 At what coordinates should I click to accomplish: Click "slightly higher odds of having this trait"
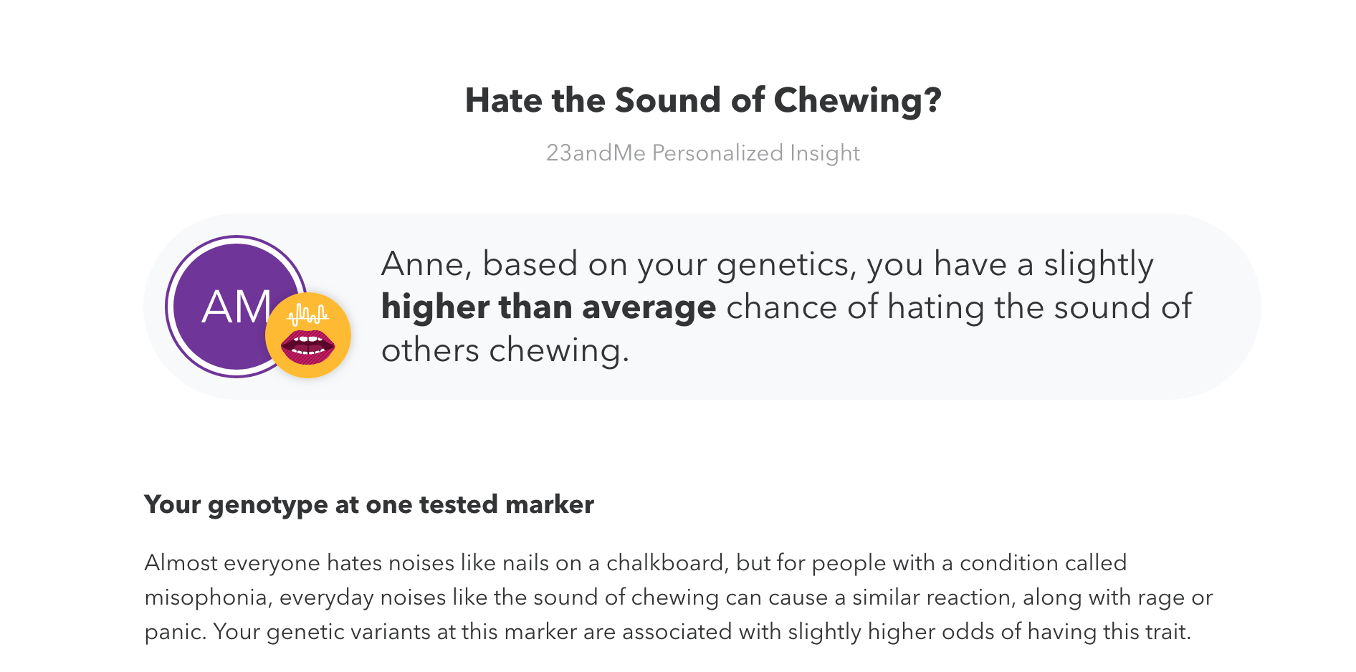[x=989, y=632]
